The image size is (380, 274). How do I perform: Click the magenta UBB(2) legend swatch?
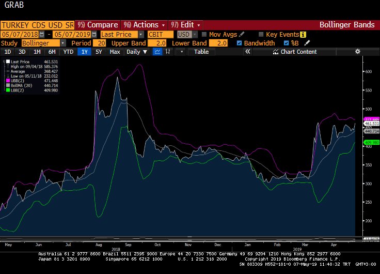[8, 81]
